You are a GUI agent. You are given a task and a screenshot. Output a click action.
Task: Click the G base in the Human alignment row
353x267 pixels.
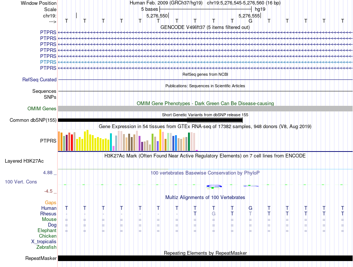(x=250, y=208)
